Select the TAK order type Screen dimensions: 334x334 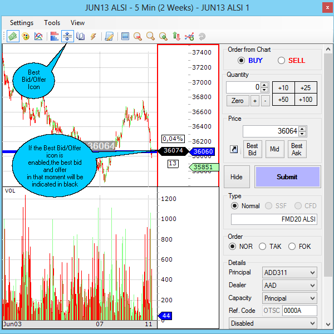click(x=263, y=246)
